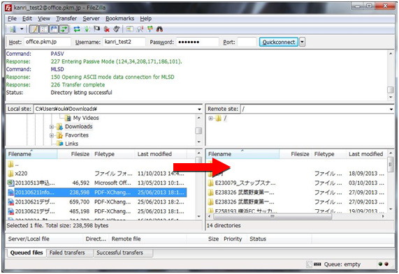Select the remote root folder tree item
Screen dimensions: 399x274
click(x=225, y=118)
